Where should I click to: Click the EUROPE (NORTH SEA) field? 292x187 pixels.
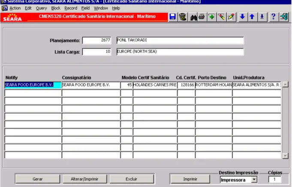pyautogui.click(x=180, y=52)
